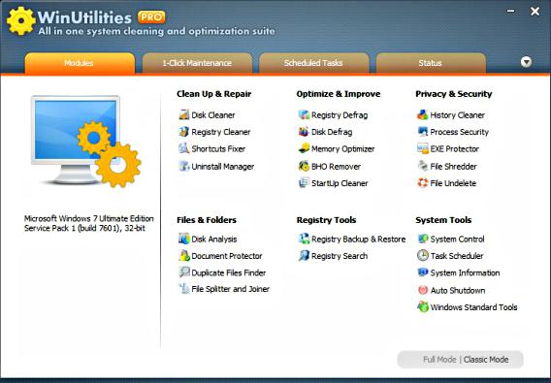This screenshot has height=383, width=551.
Task: Click the Registry Backup & Restore icon
Action: 304,239
